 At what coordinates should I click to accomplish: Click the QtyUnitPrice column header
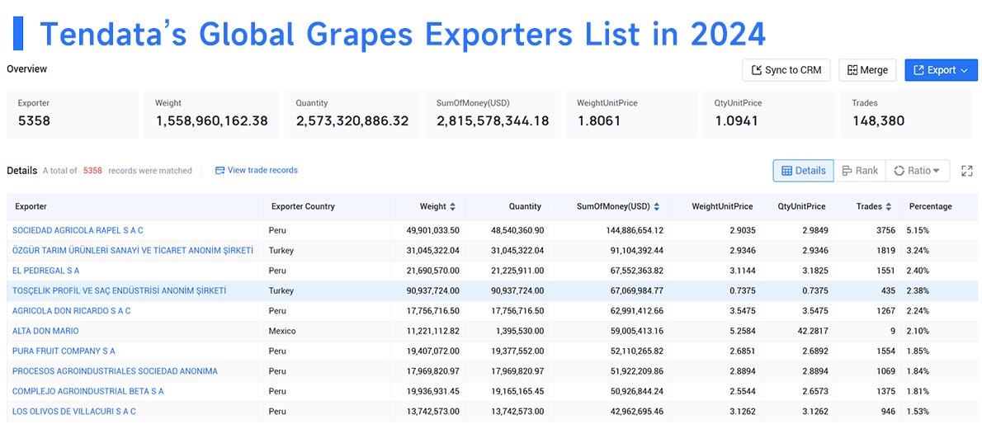[x=801, y=207]
